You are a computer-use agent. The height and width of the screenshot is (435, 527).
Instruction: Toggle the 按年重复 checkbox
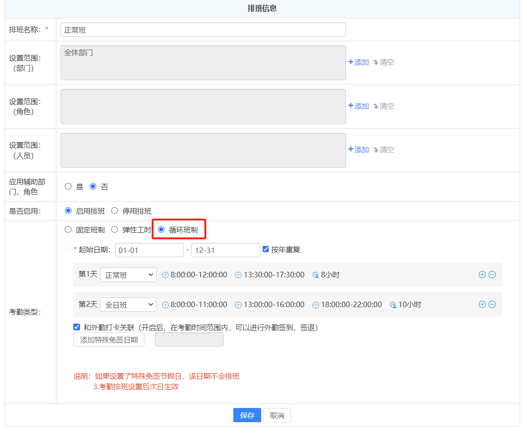click(x=265, y=249)
